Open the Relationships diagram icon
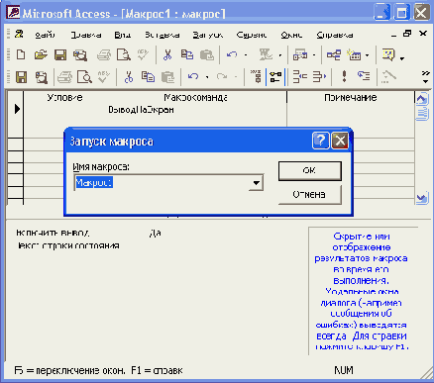434x383 pixels. coord(334,54)
